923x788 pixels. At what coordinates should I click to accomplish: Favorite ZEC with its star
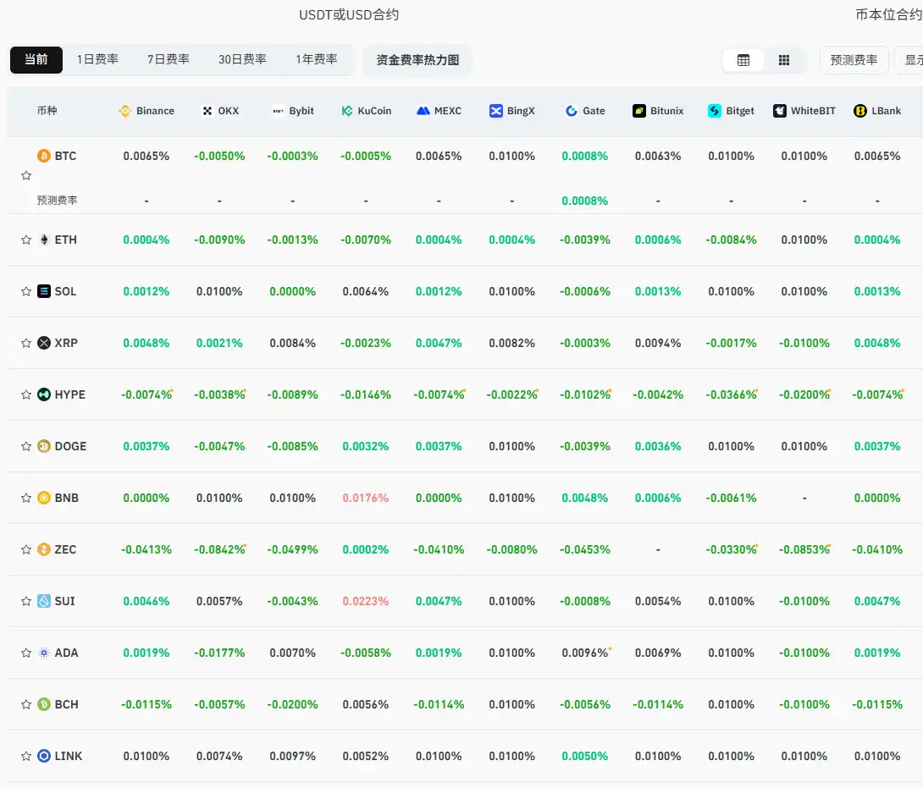26,549
